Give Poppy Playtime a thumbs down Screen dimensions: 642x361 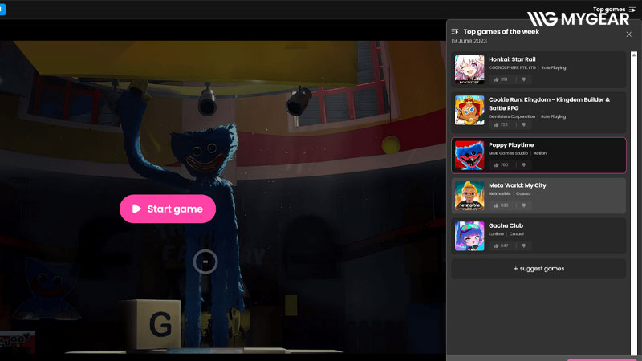click(524, 165)
